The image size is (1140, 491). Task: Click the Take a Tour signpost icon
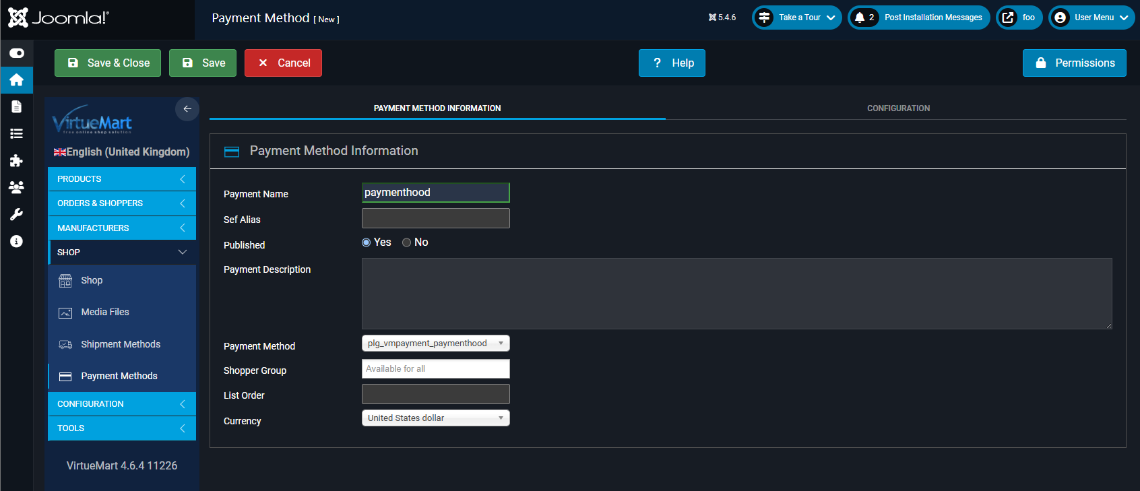(764, 18)
